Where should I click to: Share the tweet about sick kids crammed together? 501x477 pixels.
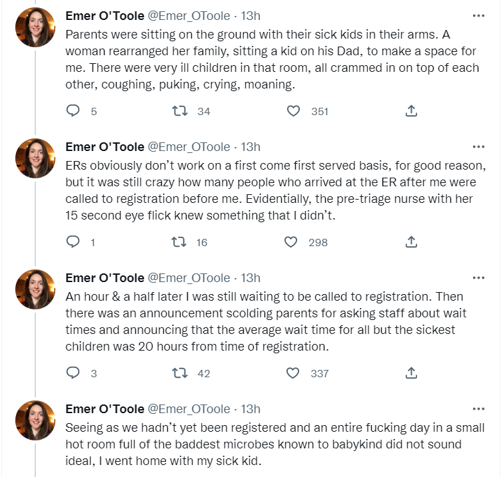(411, 111)
